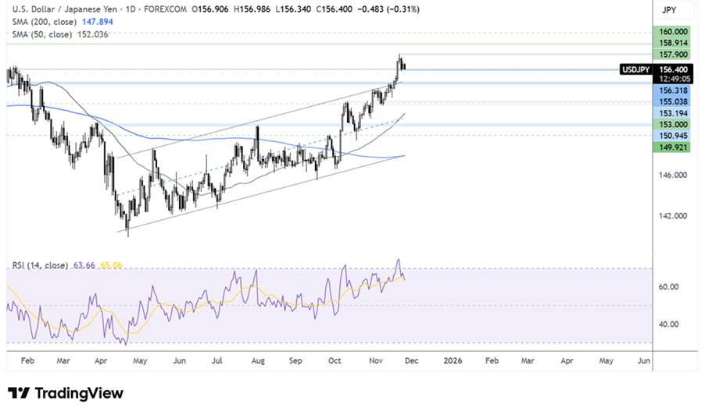Click the 2026 year marker on time axis
The image size is (705, 415).
click(453, 361)
